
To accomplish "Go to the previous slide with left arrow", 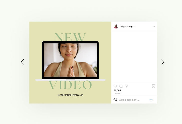I will [x=22, y=62].
